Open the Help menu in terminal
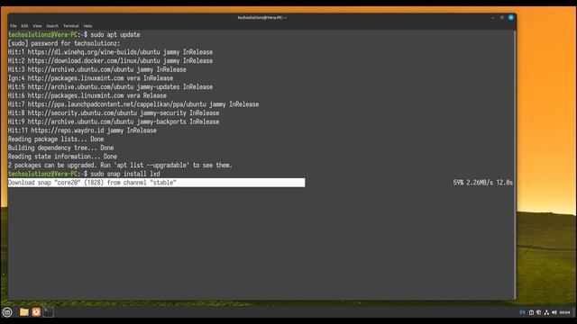 click(87, 26)
